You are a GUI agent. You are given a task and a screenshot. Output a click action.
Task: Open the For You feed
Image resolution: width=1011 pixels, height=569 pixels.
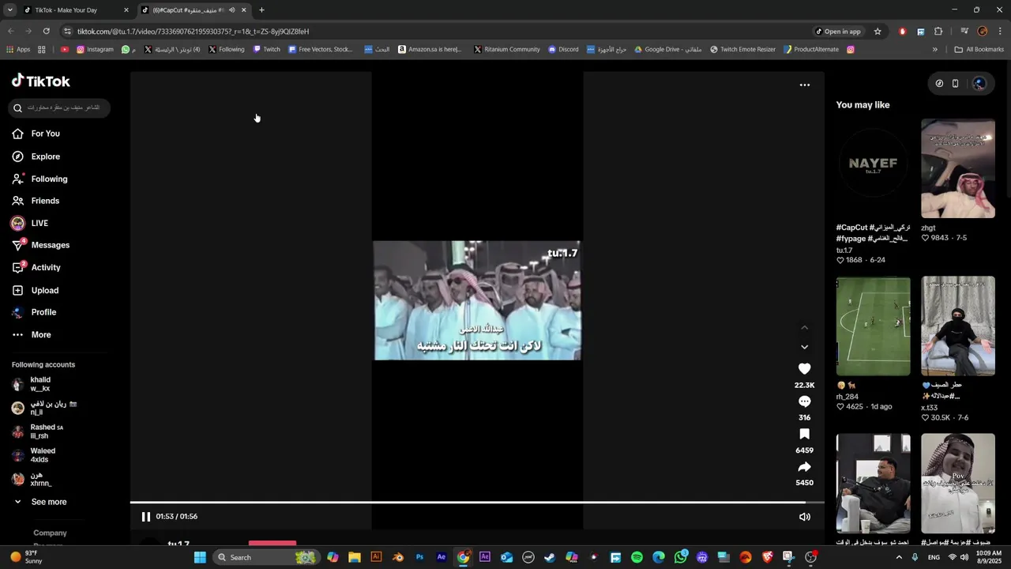pos(36,134)
